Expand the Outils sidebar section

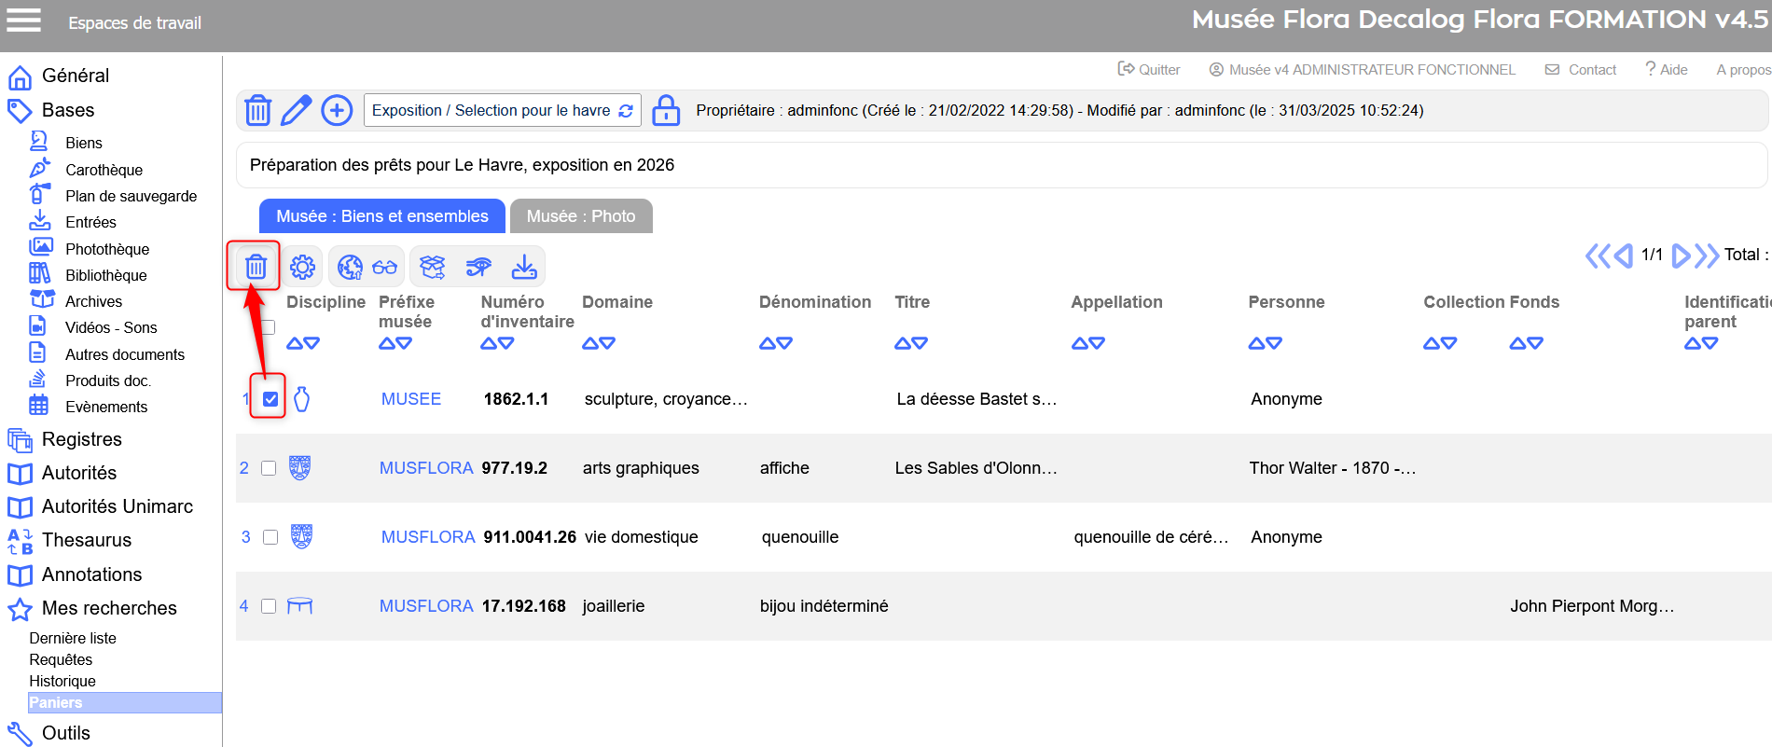(65, 733)
